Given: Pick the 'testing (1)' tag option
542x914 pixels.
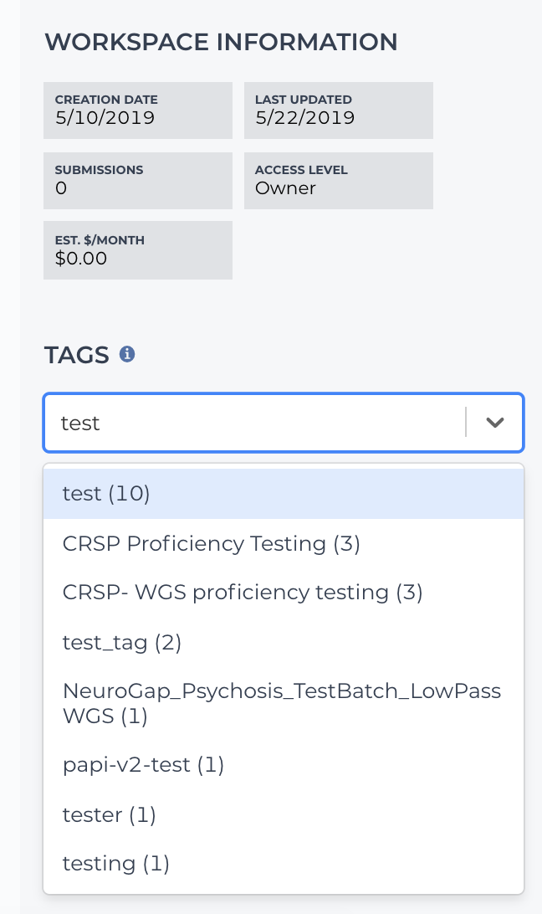Looking at the screenshot, I should point(284,863).
